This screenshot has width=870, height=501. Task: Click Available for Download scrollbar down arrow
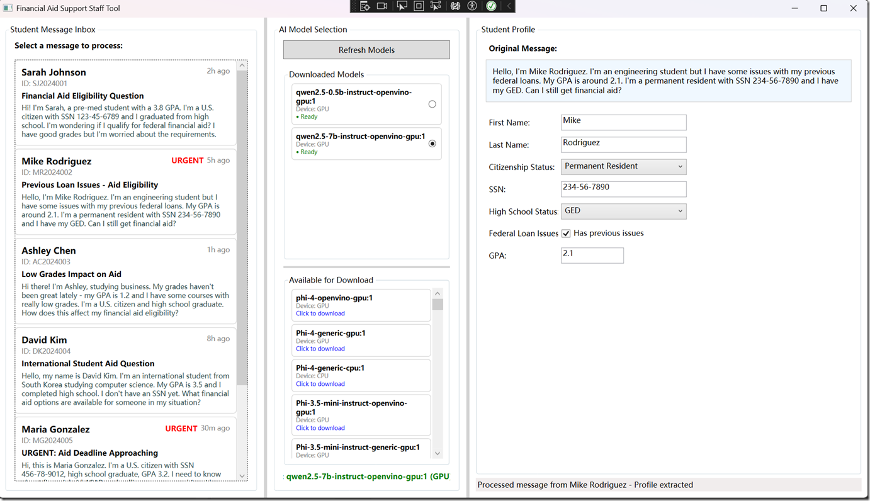click(438, 453)
